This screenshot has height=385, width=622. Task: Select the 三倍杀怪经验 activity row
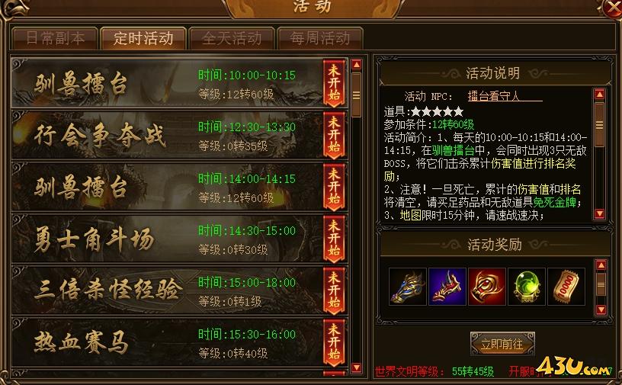[x=180, y=290]
